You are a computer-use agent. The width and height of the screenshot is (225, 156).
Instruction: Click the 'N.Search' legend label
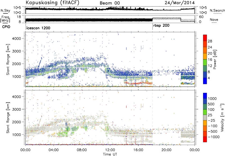point(217,10)
